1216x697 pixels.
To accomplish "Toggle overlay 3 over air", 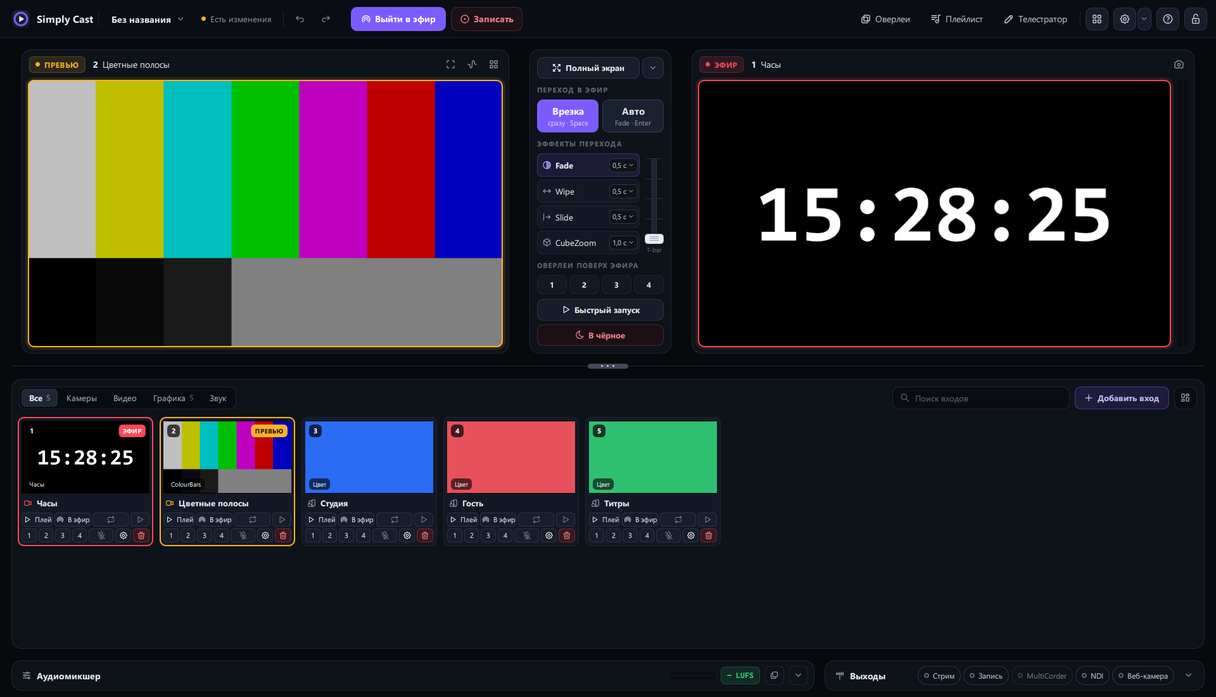I will coord(616,285).
